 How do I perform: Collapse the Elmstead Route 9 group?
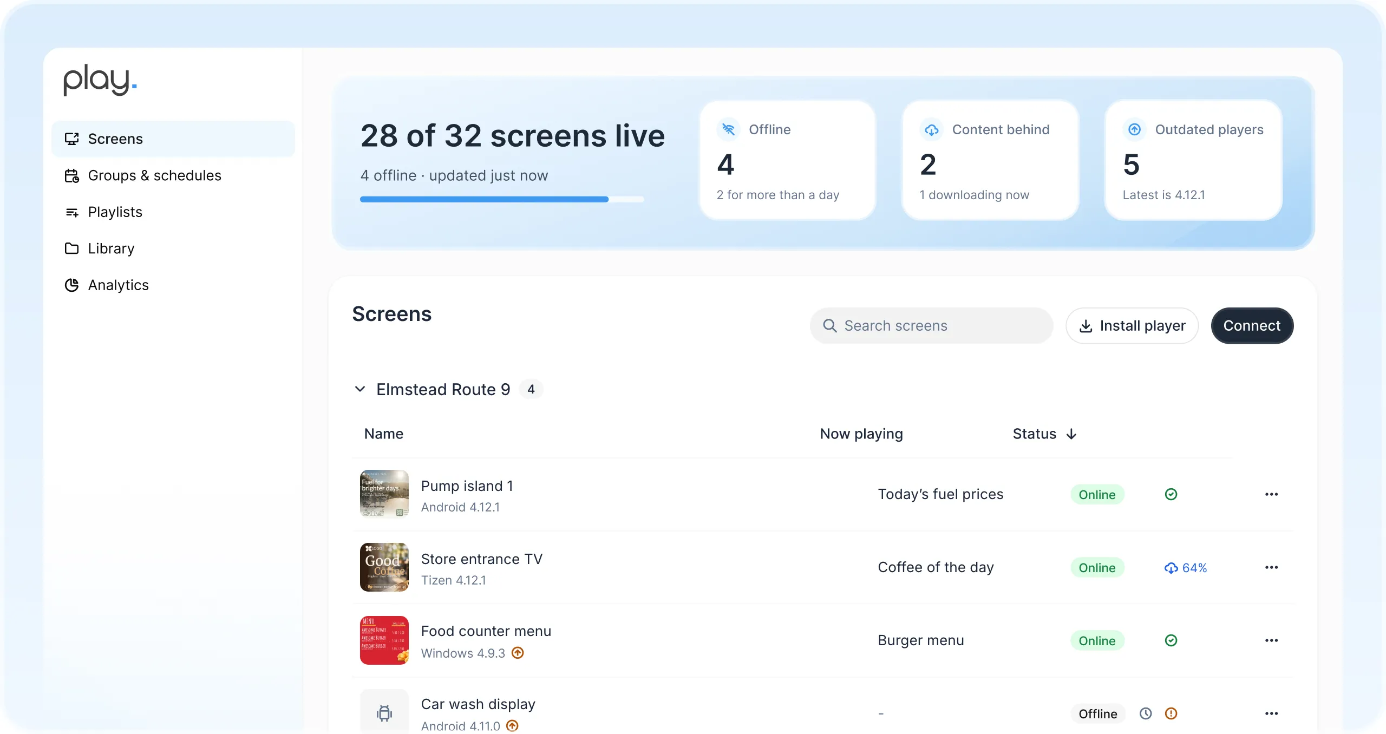pos(360,389)
